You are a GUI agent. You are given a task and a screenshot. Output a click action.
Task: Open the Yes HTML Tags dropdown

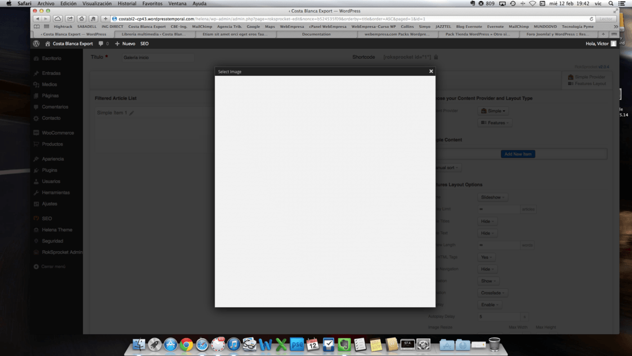pos(487,257)
